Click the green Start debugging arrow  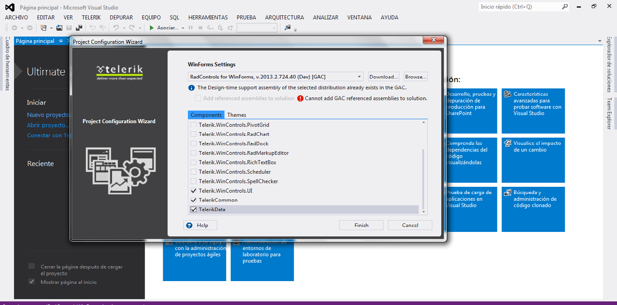(x=152, y=28)
